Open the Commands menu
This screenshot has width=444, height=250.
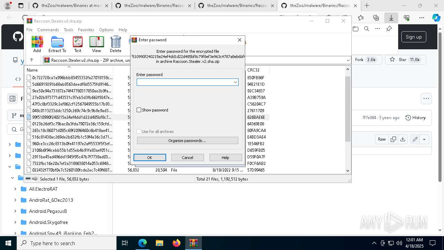click(48, 30)
